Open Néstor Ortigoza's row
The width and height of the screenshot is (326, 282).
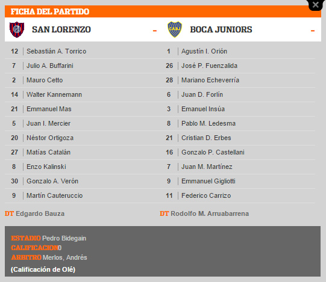tap(81, 138)
